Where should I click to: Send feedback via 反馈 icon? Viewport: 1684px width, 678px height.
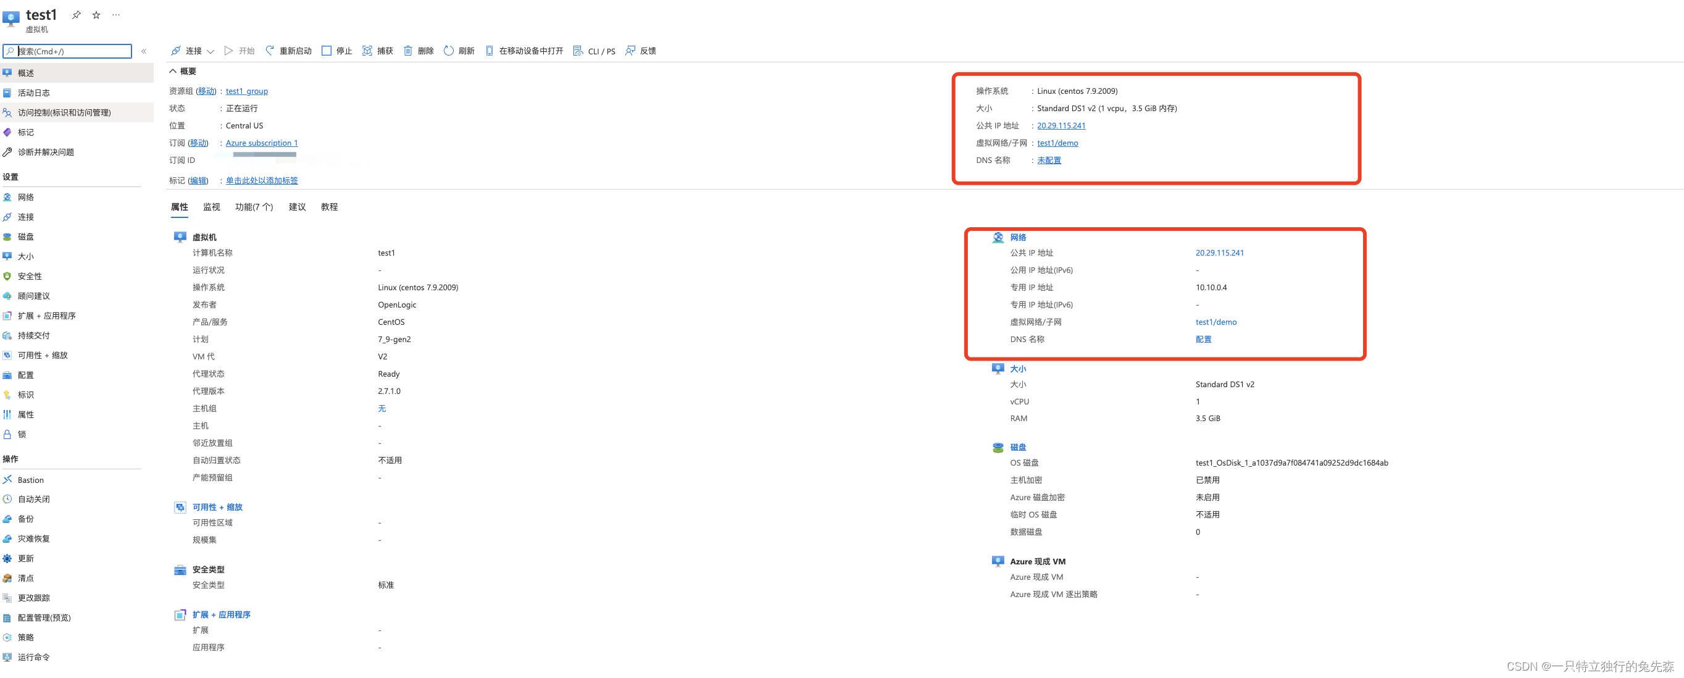point(630,51)
